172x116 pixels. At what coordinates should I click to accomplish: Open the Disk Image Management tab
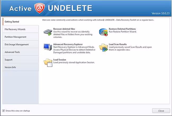[21, 44]
